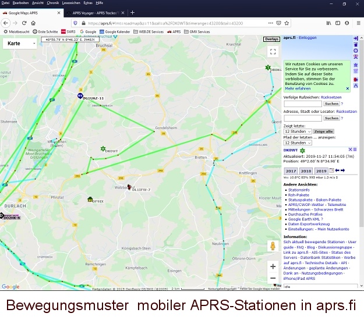
Task: Open the Overlays map menu
Action: click(x=271, y=39)
